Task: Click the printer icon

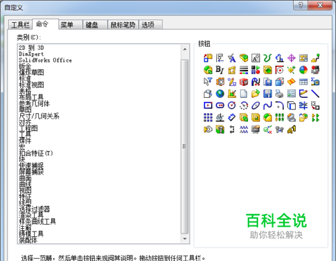Action: tap(280, 94)
